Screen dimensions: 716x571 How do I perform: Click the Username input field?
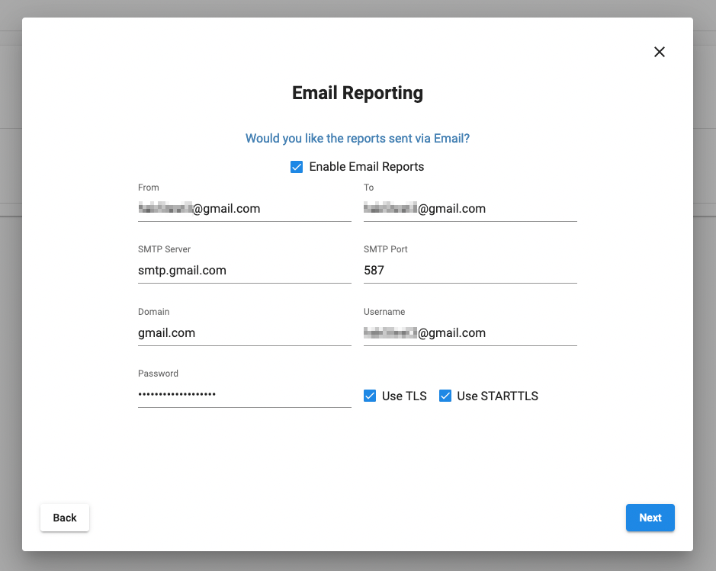[470, 333]
